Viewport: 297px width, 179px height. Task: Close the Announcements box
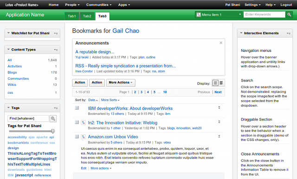221,43
